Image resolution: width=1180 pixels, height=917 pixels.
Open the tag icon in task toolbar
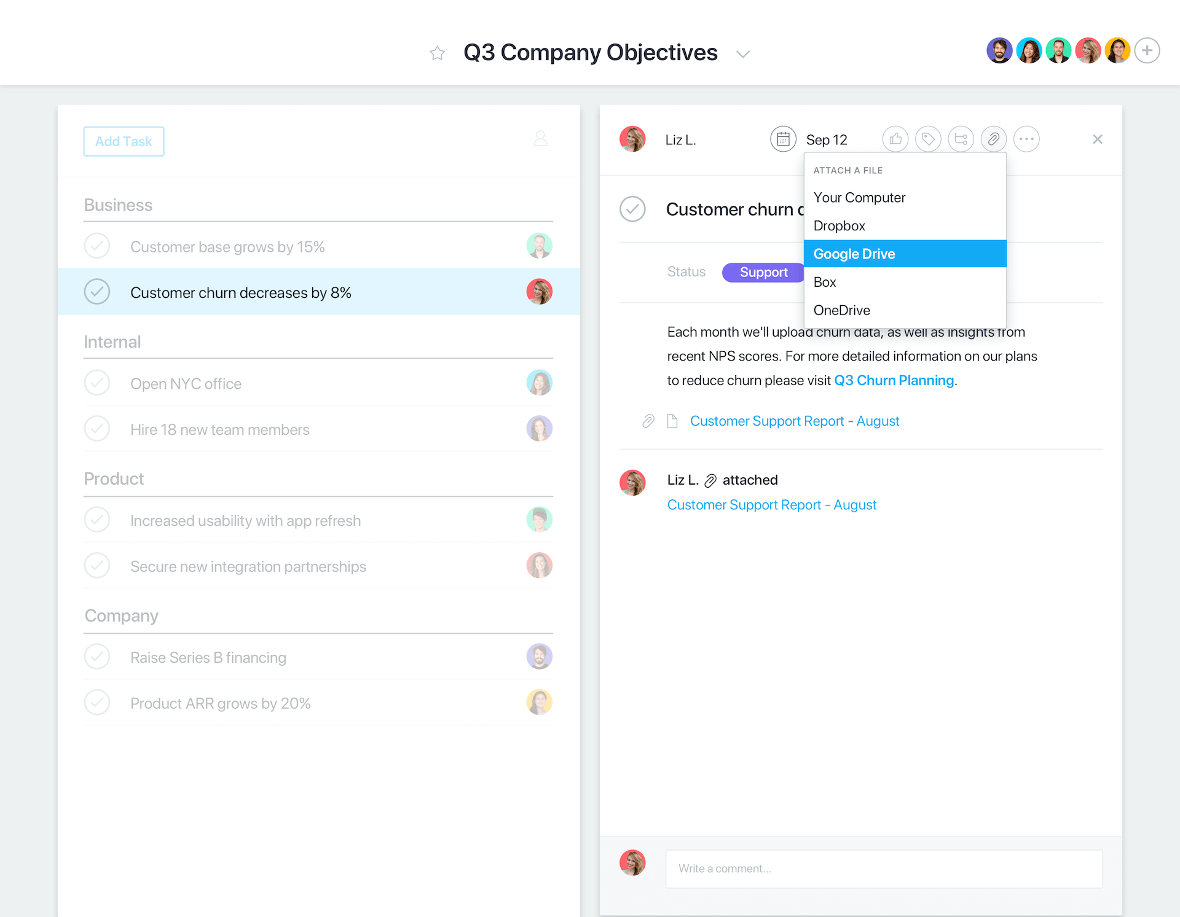[928, 139]
